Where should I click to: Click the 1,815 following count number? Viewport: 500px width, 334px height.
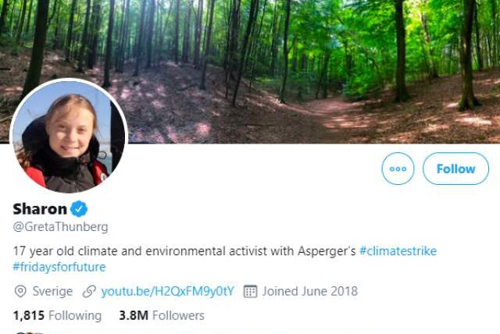[x=29, y=315]
